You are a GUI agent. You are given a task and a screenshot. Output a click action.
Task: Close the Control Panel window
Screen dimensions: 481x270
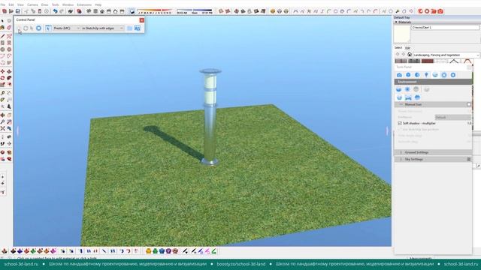coord(142,20)
